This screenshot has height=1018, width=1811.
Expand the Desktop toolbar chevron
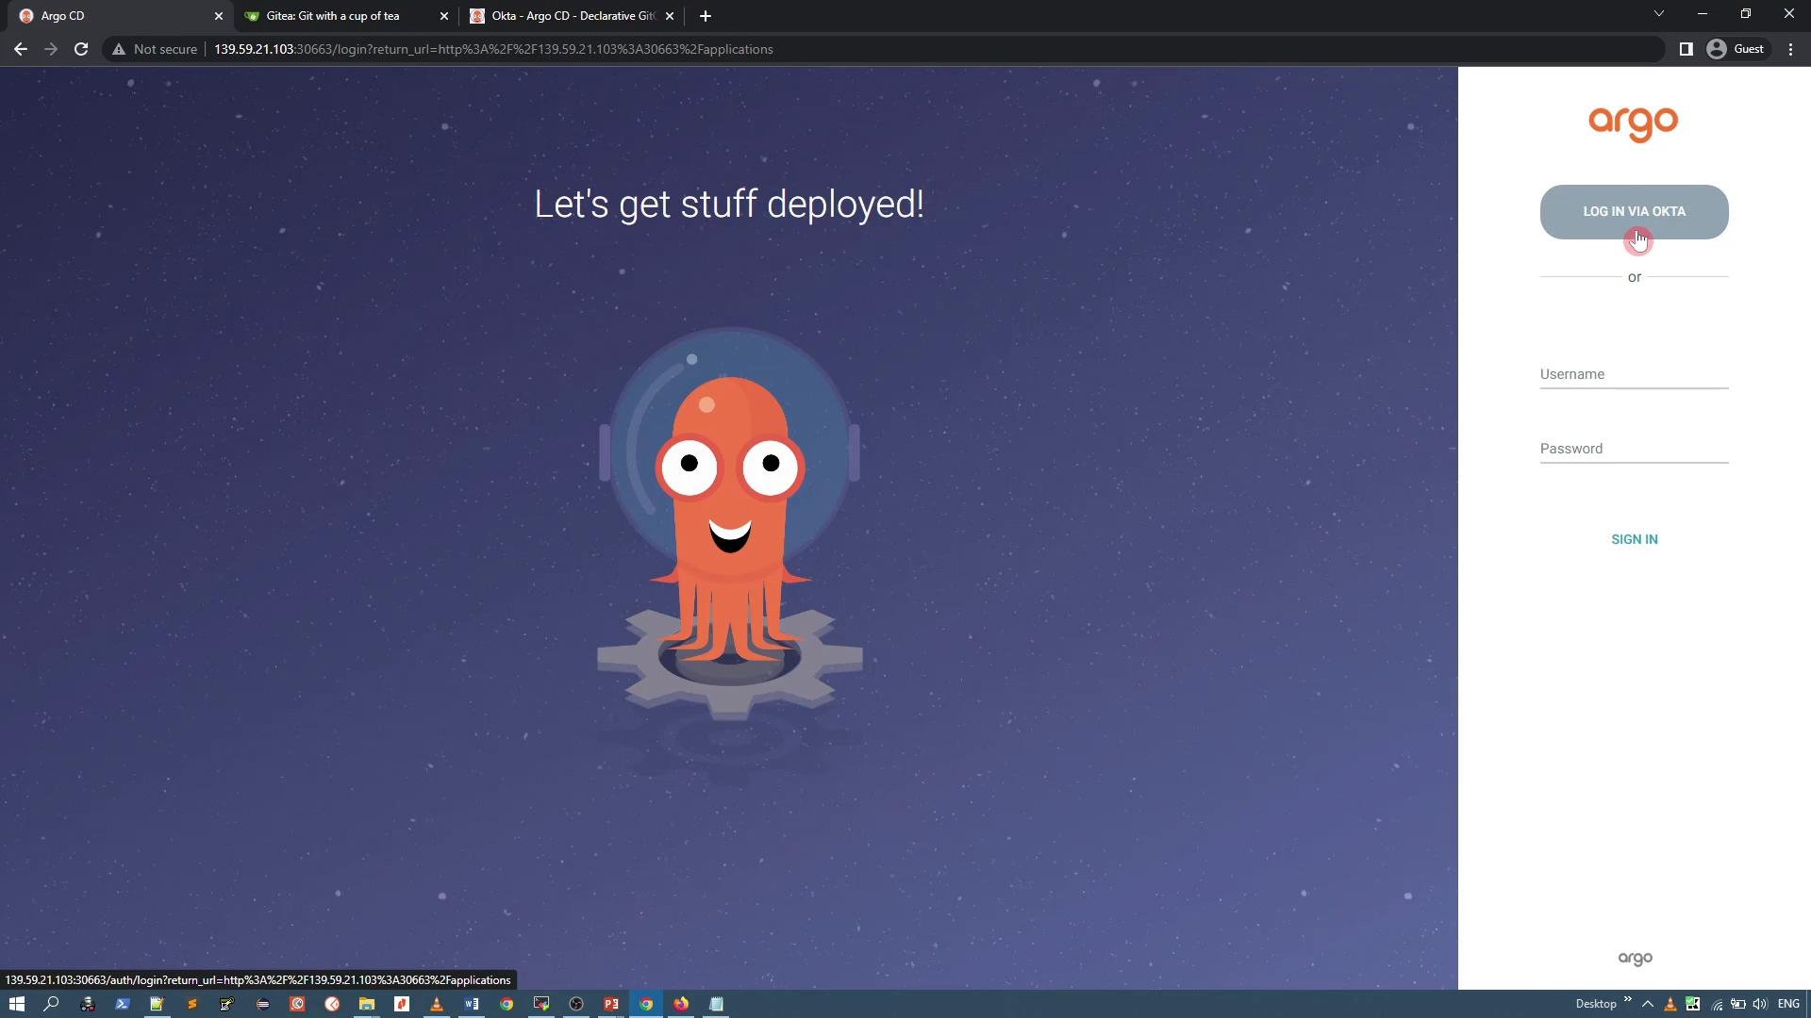(1627, 999)
